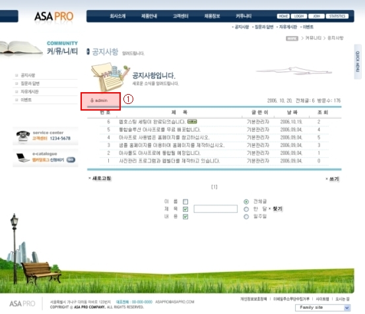Uncheck the title search checkbox
The image size is (365, 314).
185,209
